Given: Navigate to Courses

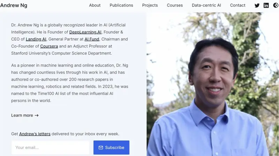Looking at the screenshot, I should tap(175, 5).
